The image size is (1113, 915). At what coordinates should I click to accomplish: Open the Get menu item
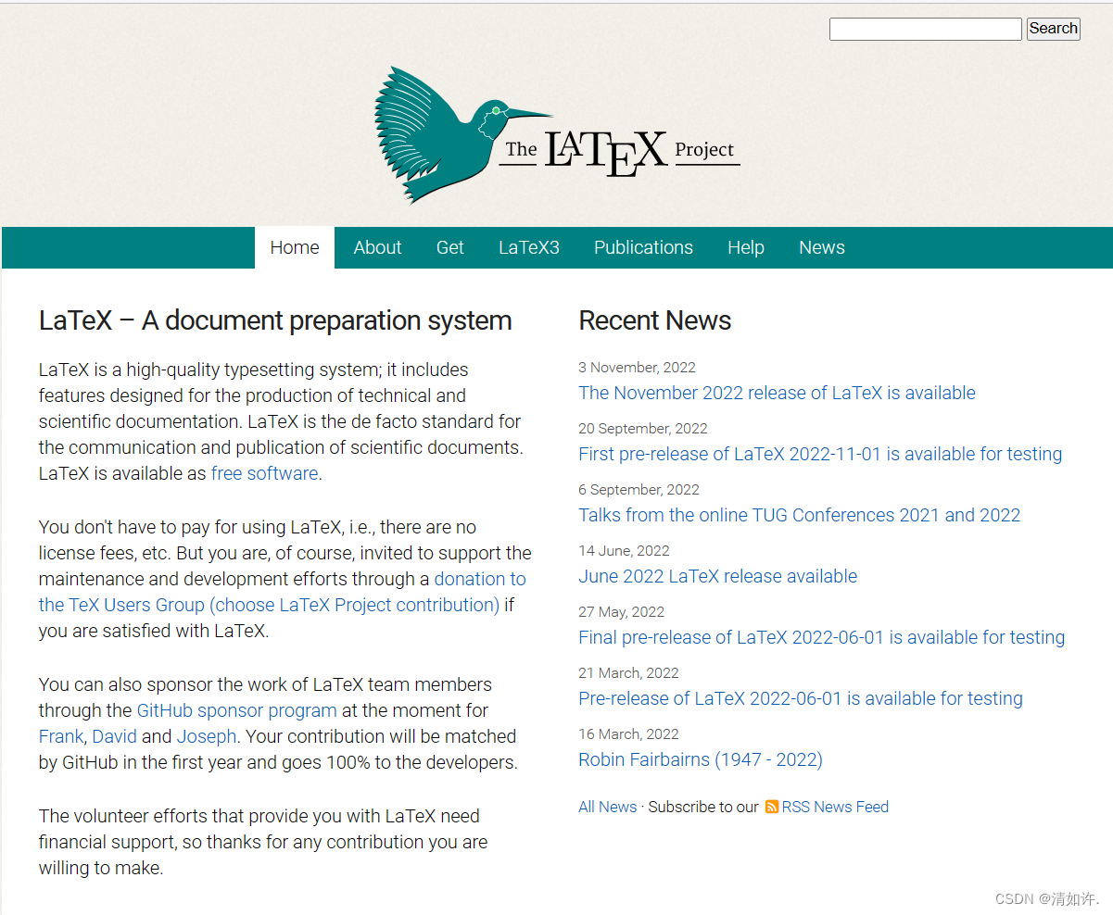click(x=450, y=247)
